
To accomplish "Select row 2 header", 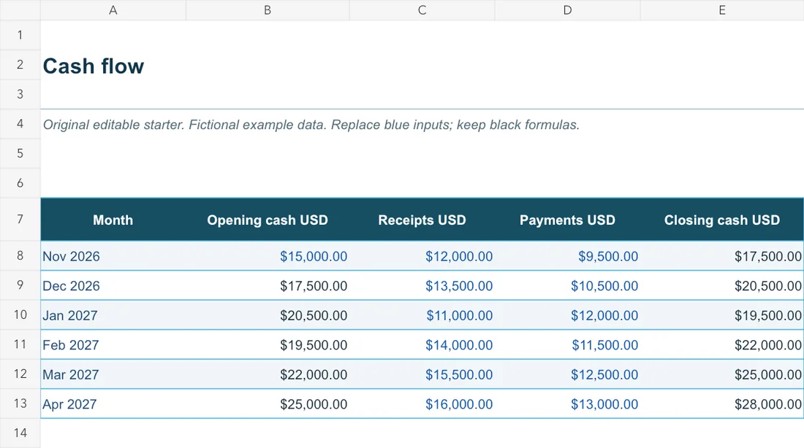I will pyautogui.click(x=20, y=64).
